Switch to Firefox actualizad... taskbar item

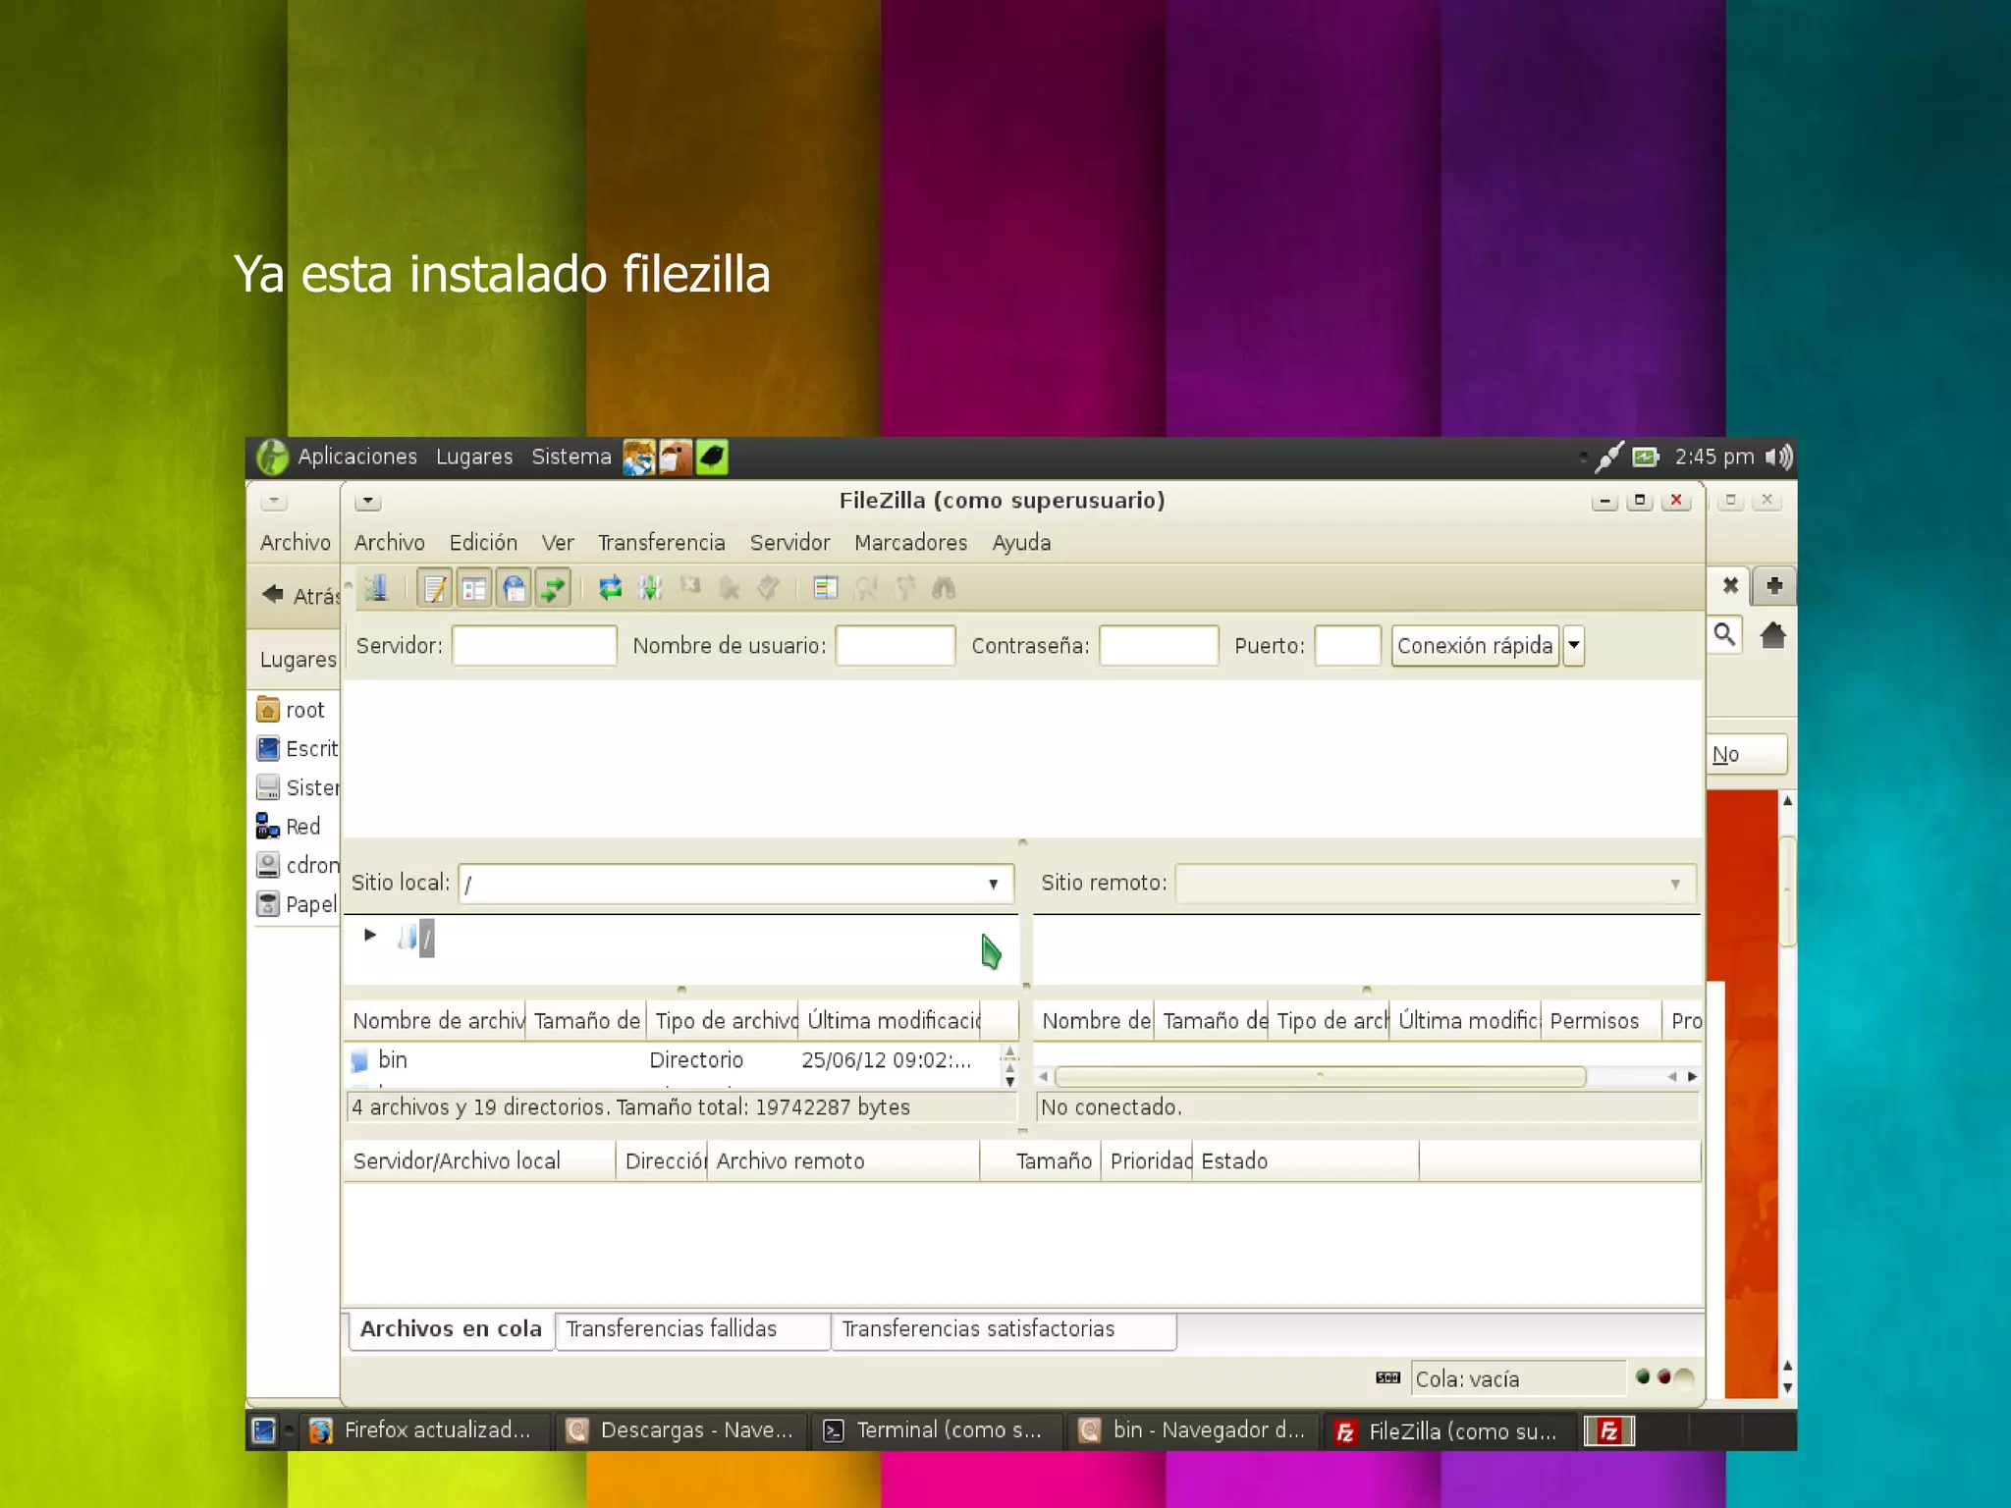tap(422, 1430)
